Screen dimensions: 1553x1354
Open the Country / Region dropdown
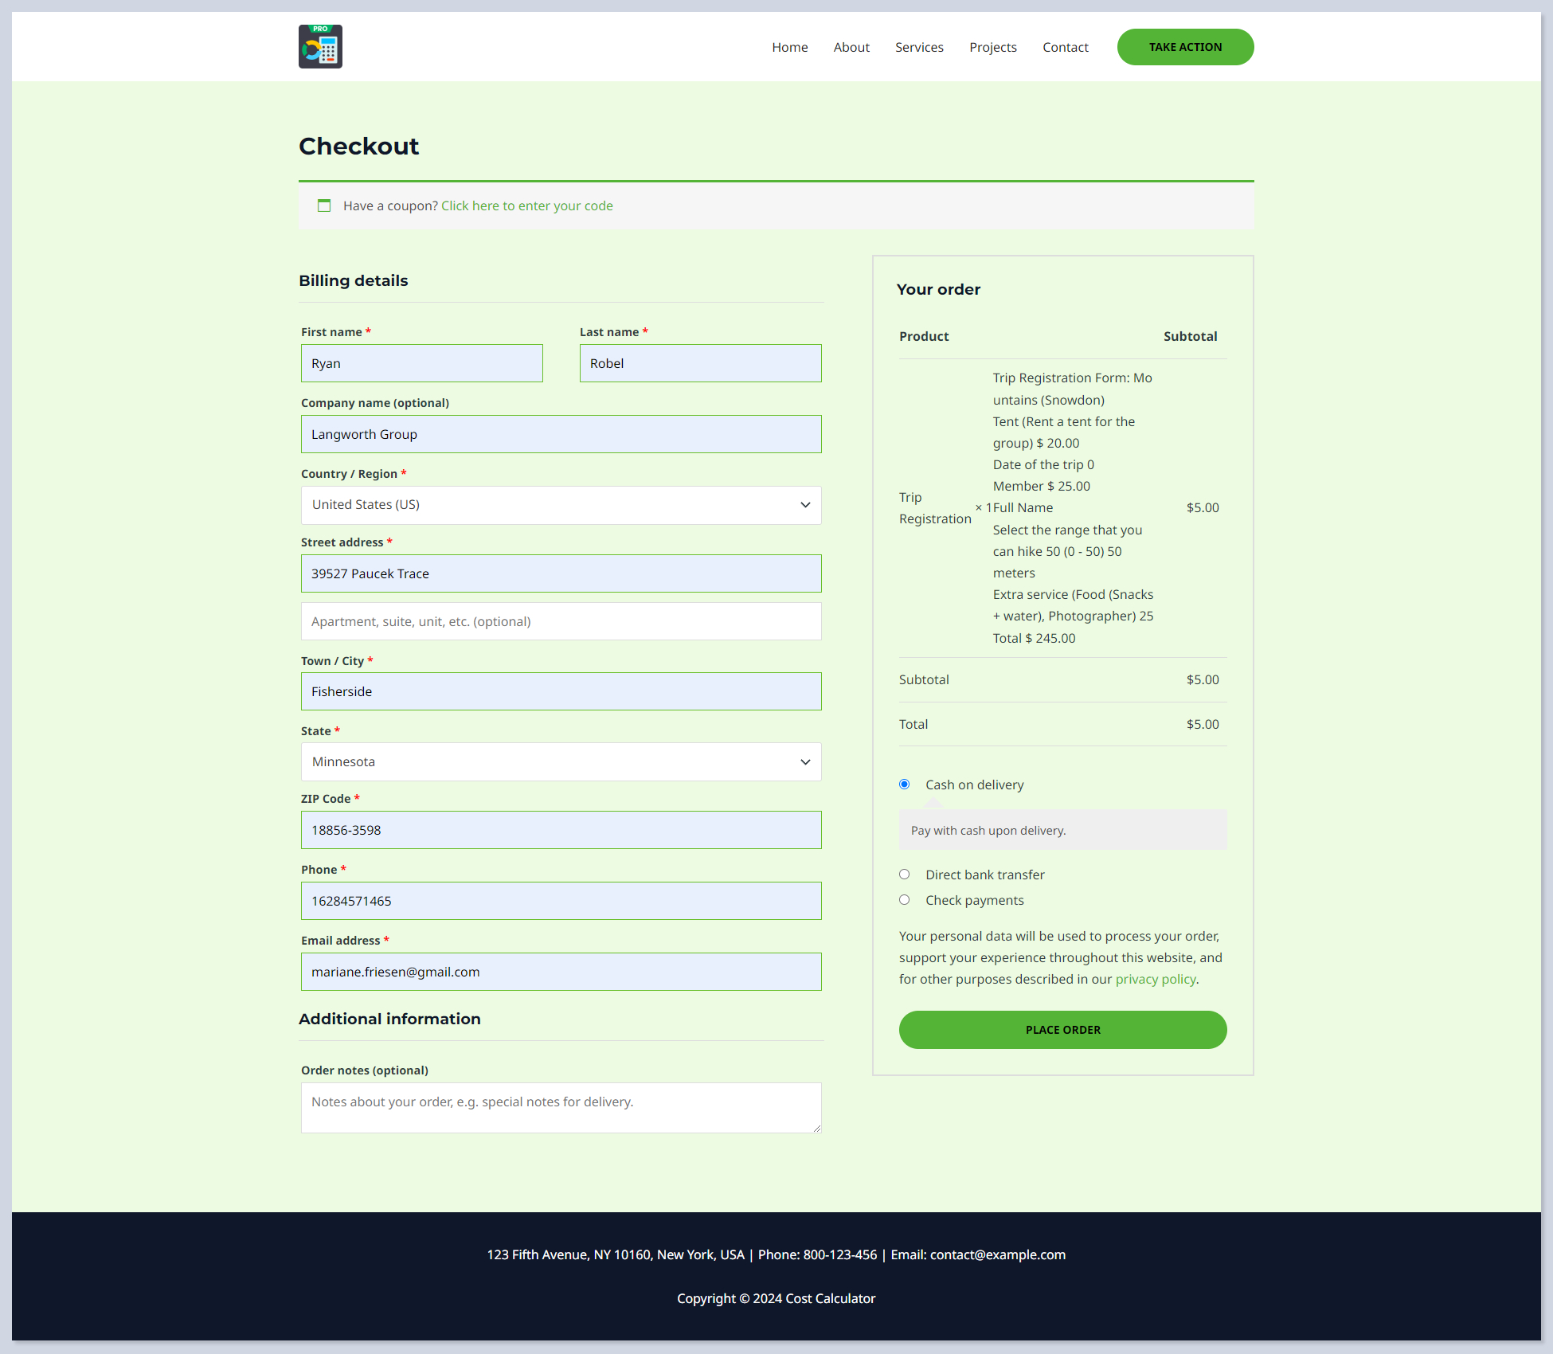[561, 505]
